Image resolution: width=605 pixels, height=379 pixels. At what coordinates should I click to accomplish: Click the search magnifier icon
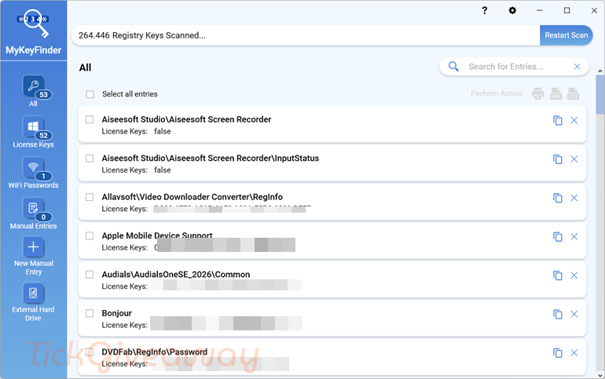click(454, 67)
